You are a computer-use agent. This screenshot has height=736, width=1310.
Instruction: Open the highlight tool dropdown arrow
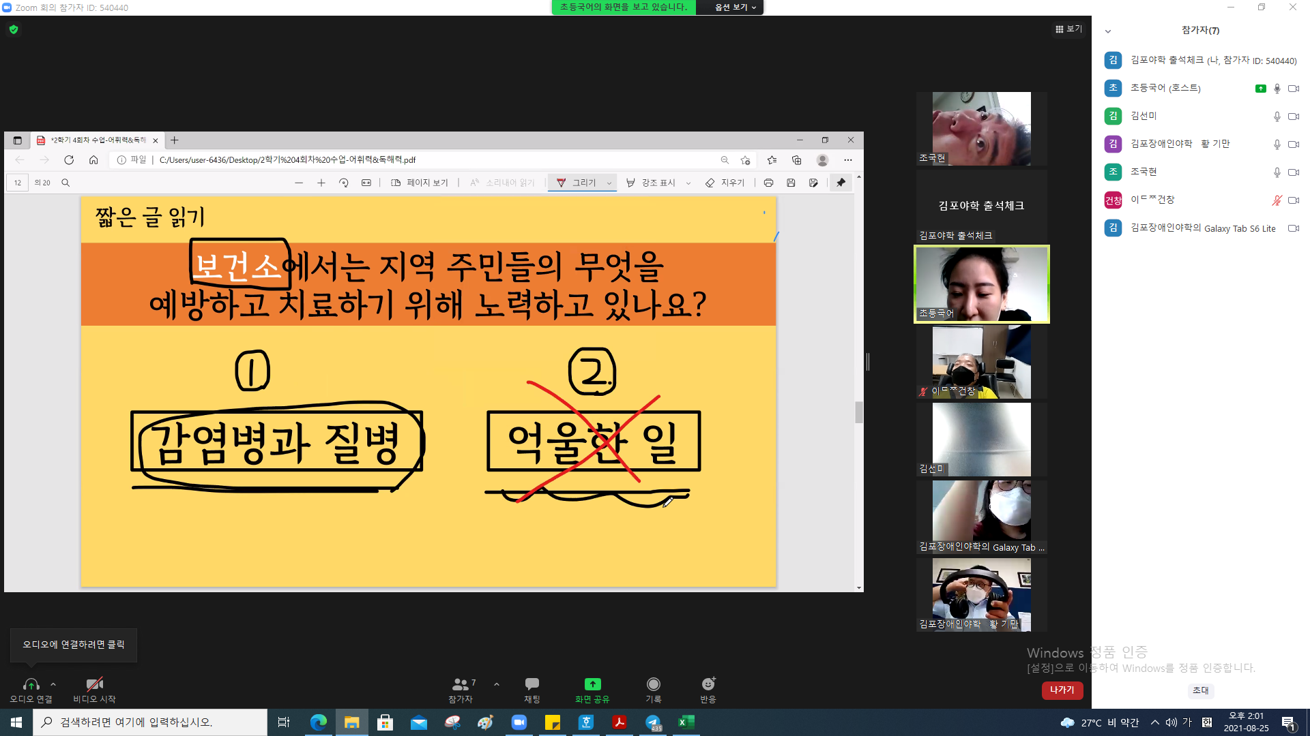[688, 183]
